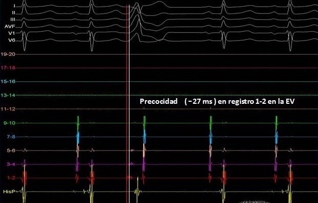
Task: Click the red vertical caliper line
Action: point(126,104)
